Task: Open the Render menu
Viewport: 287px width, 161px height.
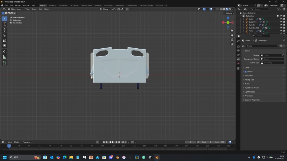Action: click(x=18, y=5)
